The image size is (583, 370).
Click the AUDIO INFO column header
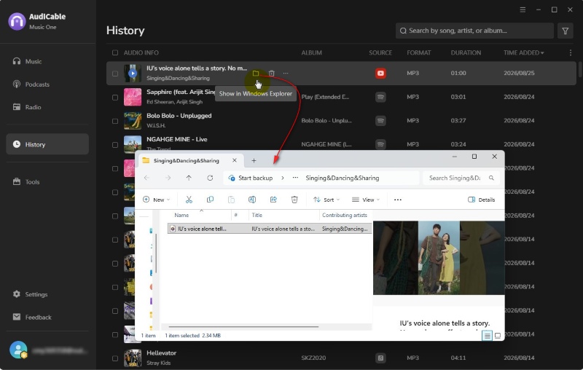pos(141,52)
